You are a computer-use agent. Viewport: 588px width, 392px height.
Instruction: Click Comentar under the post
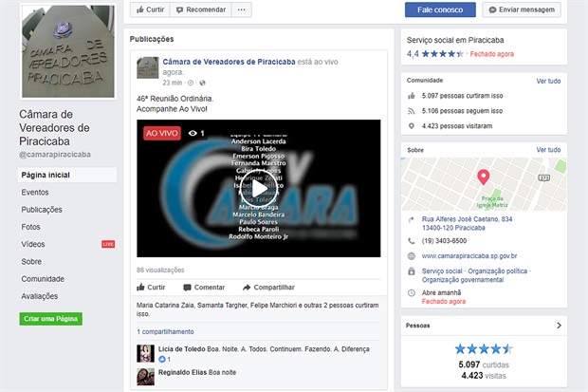(x=204, y=288)
